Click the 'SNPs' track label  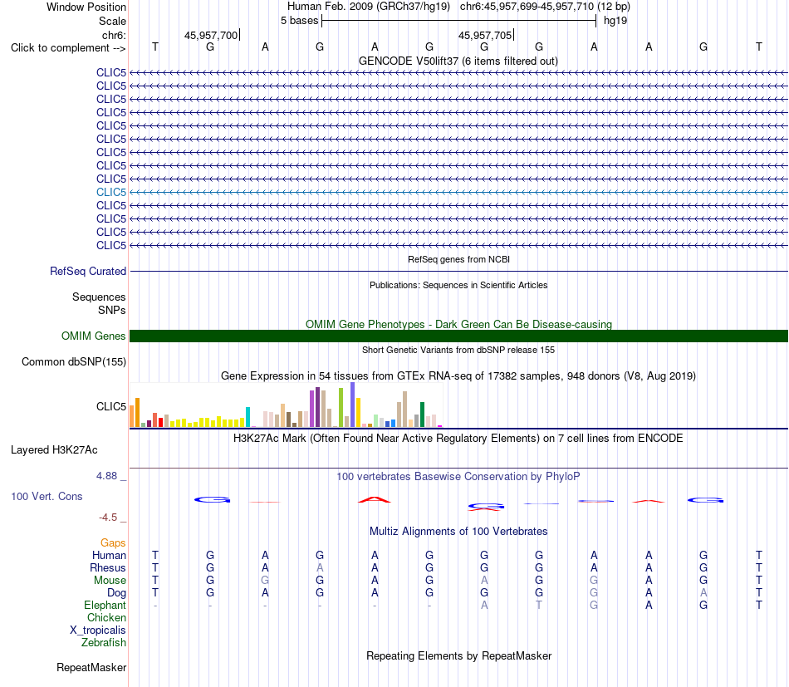pos(112,310)
